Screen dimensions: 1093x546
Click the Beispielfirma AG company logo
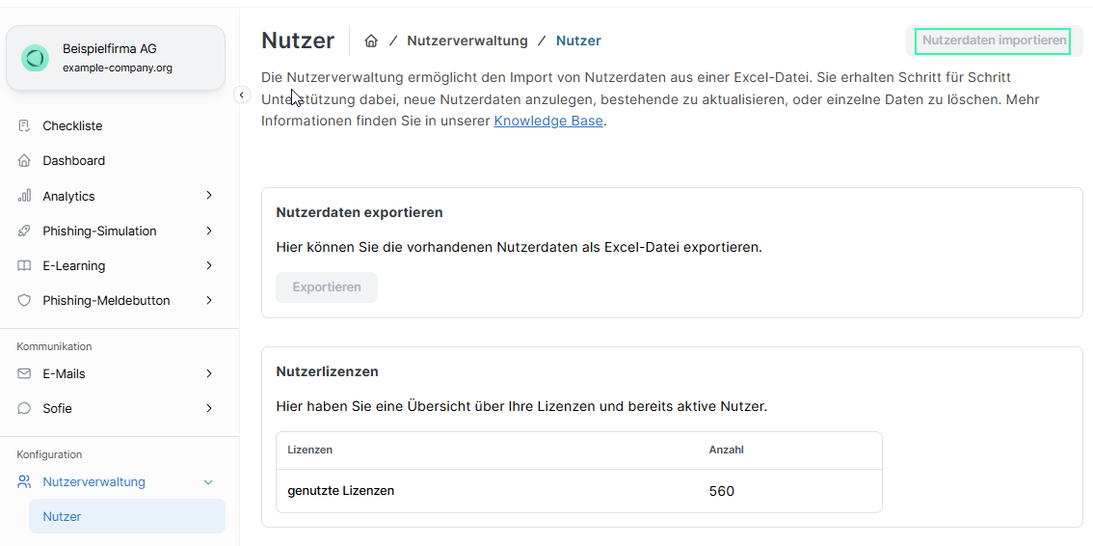tap(36, 59)
